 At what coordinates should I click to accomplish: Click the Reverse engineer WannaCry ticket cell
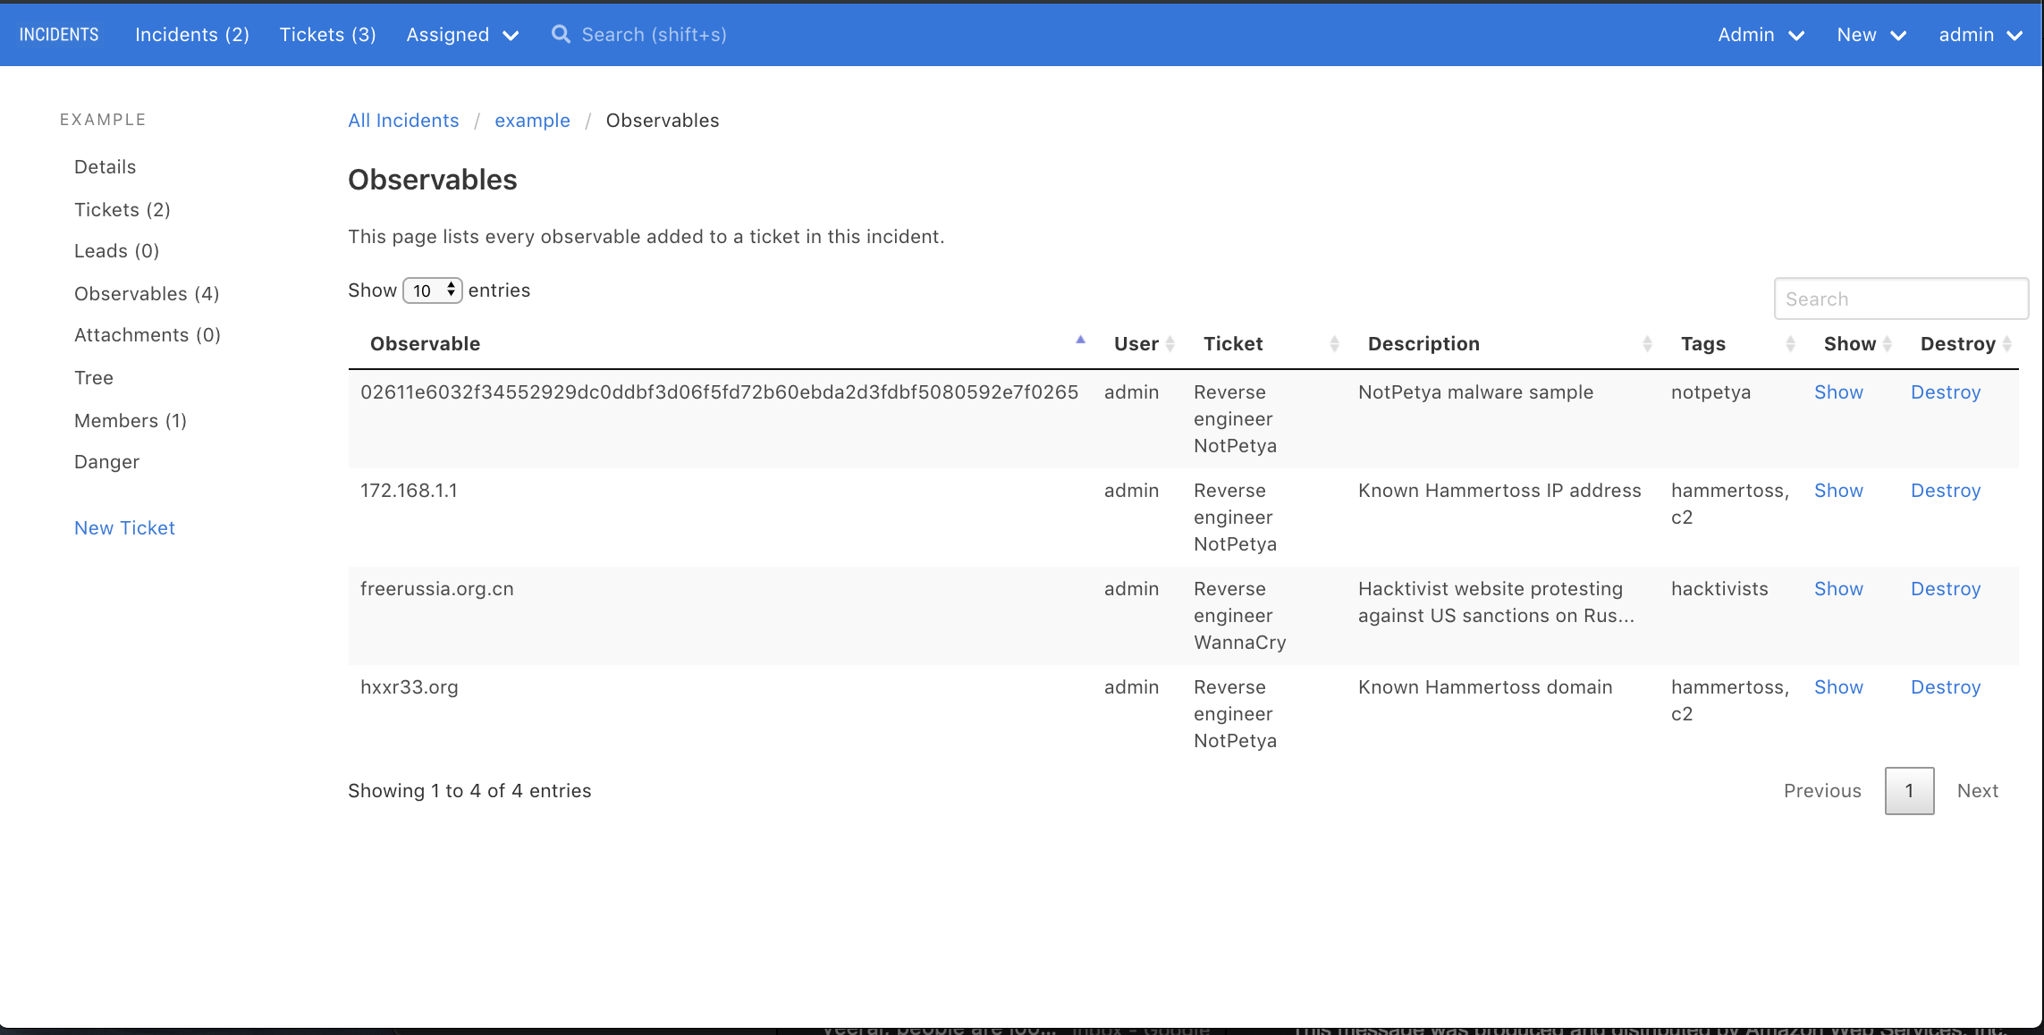(x=1239, y=616)
